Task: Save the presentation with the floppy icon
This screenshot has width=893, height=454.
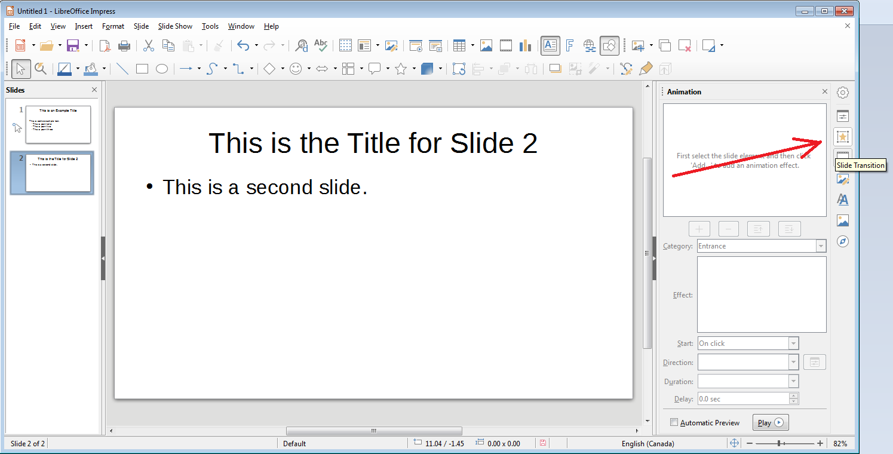Action: point(73,45)
